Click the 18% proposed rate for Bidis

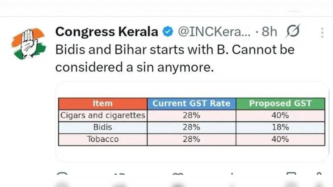(x=280, y=127)
